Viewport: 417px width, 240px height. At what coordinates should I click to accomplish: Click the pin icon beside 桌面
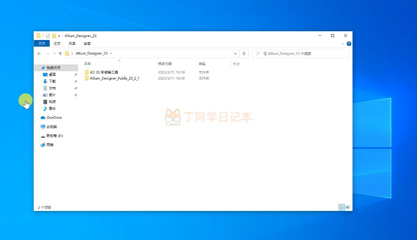point(76,75)
